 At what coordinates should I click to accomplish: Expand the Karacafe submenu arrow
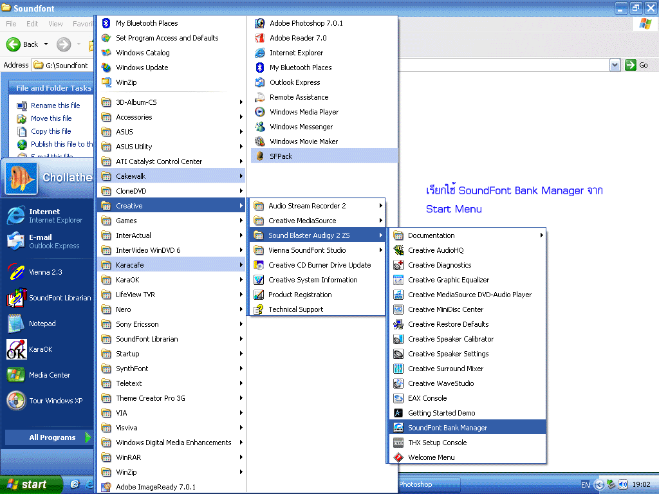[x=241, y=265]
